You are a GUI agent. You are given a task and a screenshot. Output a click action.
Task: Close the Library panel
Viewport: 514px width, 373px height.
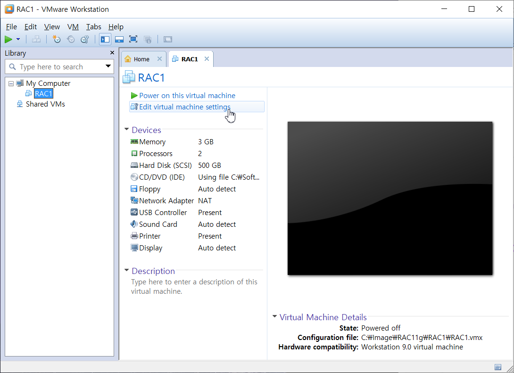pyautogui.click(x=112, y=53)
